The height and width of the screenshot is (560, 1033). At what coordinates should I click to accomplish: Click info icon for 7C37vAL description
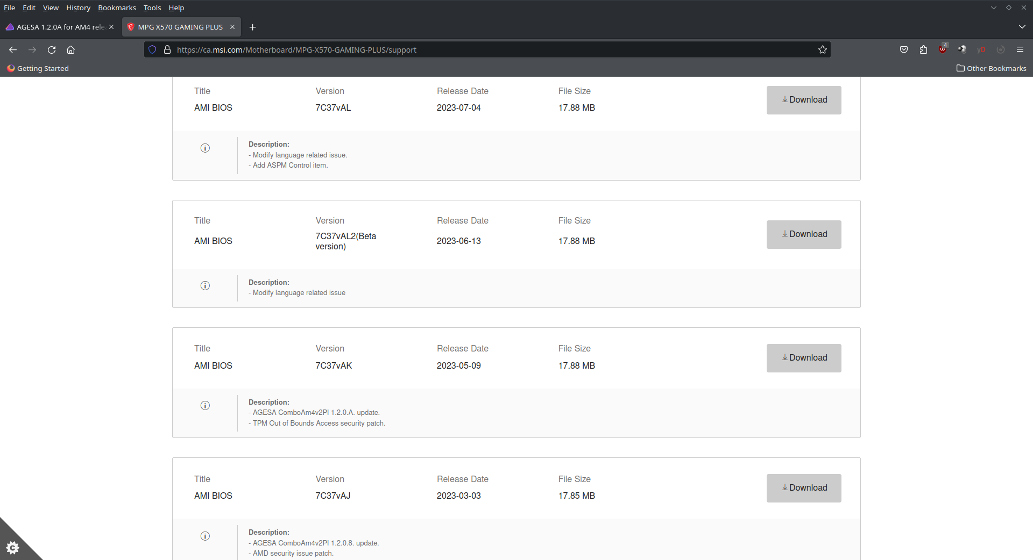[x=205, y=148]
